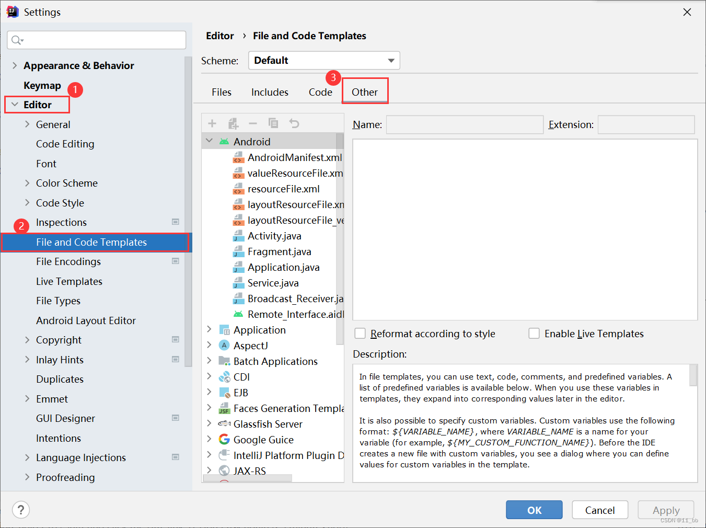
Task: Open File Types settings page
Action: tap(58, 301)
